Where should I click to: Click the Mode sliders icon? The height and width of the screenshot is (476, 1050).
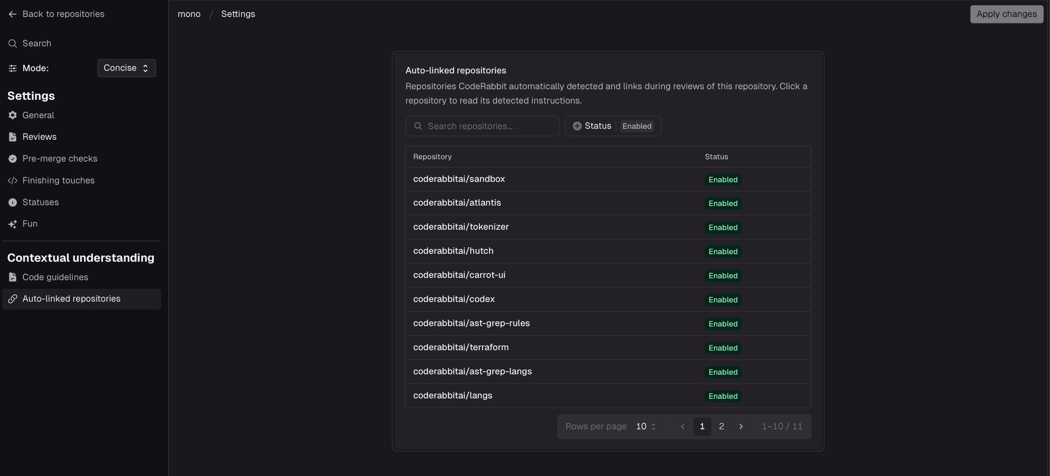13,68
